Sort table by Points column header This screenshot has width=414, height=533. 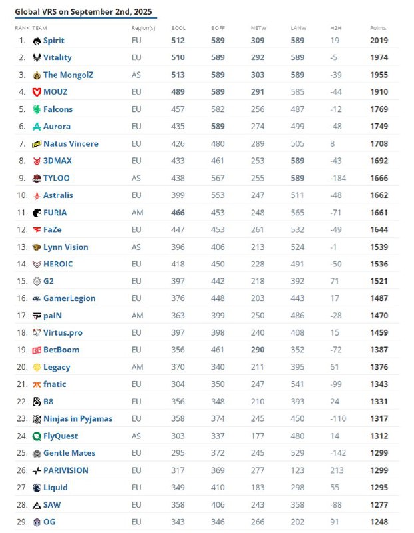[378, 28]
